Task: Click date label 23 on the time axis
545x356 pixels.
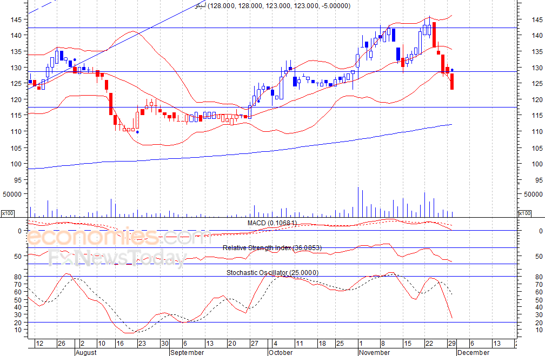Action: (x=142, y=344)
